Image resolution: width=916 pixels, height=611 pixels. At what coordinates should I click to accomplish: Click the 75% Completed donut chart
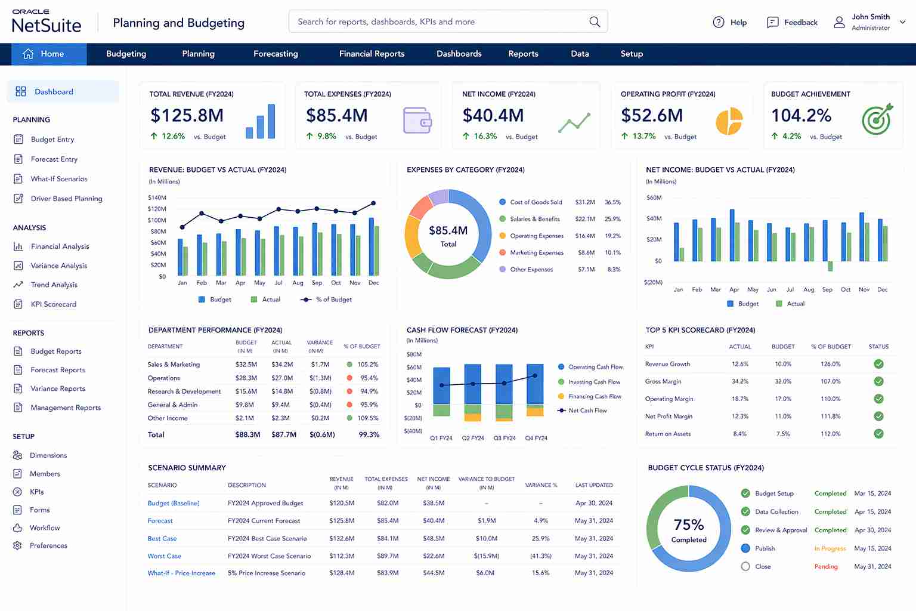click(x=689, y=529)
